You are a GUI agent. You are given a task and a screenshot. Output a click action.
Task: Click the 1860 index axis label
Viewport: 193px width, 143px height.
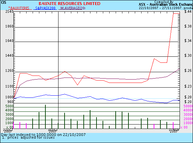pyautogui.click(x=9, y=26)
